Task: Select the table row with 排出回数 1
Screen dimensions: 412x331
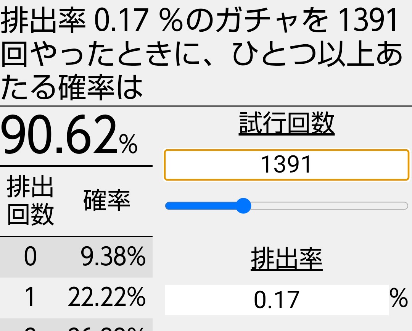Action: [x=76, y=298]
